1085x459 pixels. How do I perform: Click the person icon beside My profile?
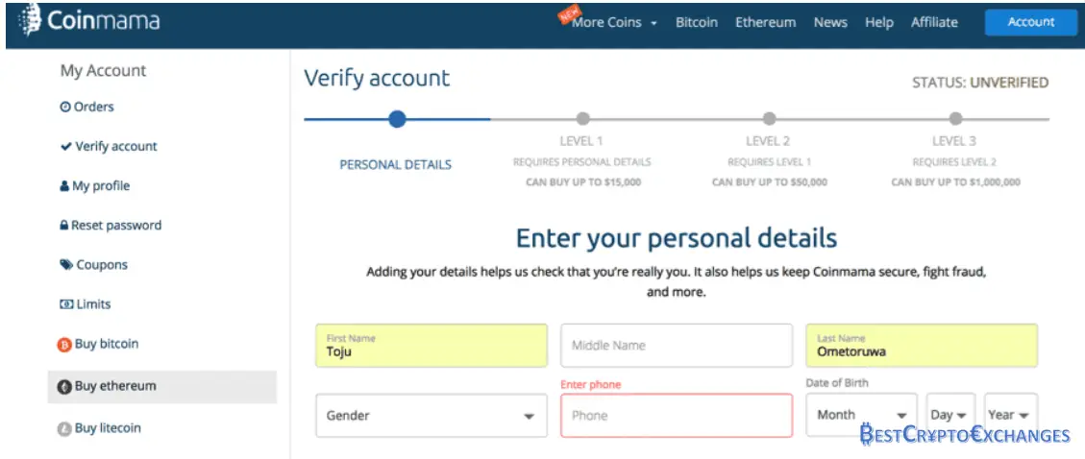click(x=65, y=186)
